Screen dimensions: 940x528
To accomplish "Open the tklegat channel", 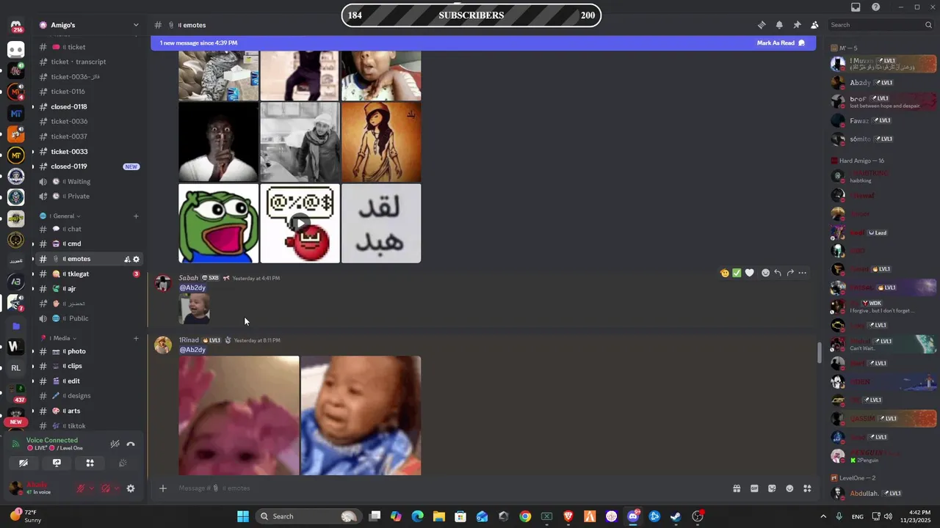I will click(89, 274).
